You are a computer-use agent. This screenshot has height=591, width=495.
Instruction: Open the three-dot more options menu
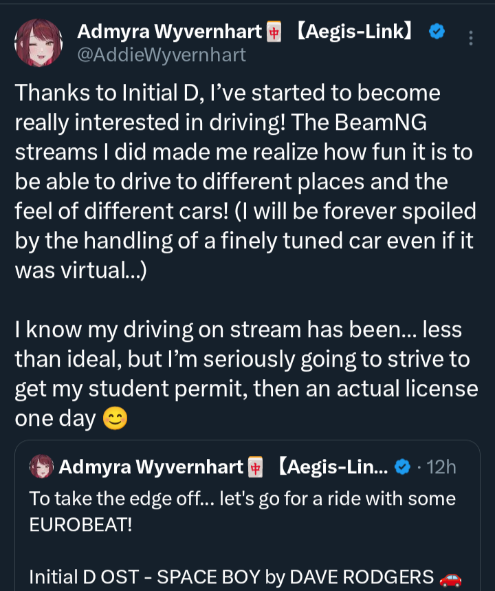coord(471,38)
